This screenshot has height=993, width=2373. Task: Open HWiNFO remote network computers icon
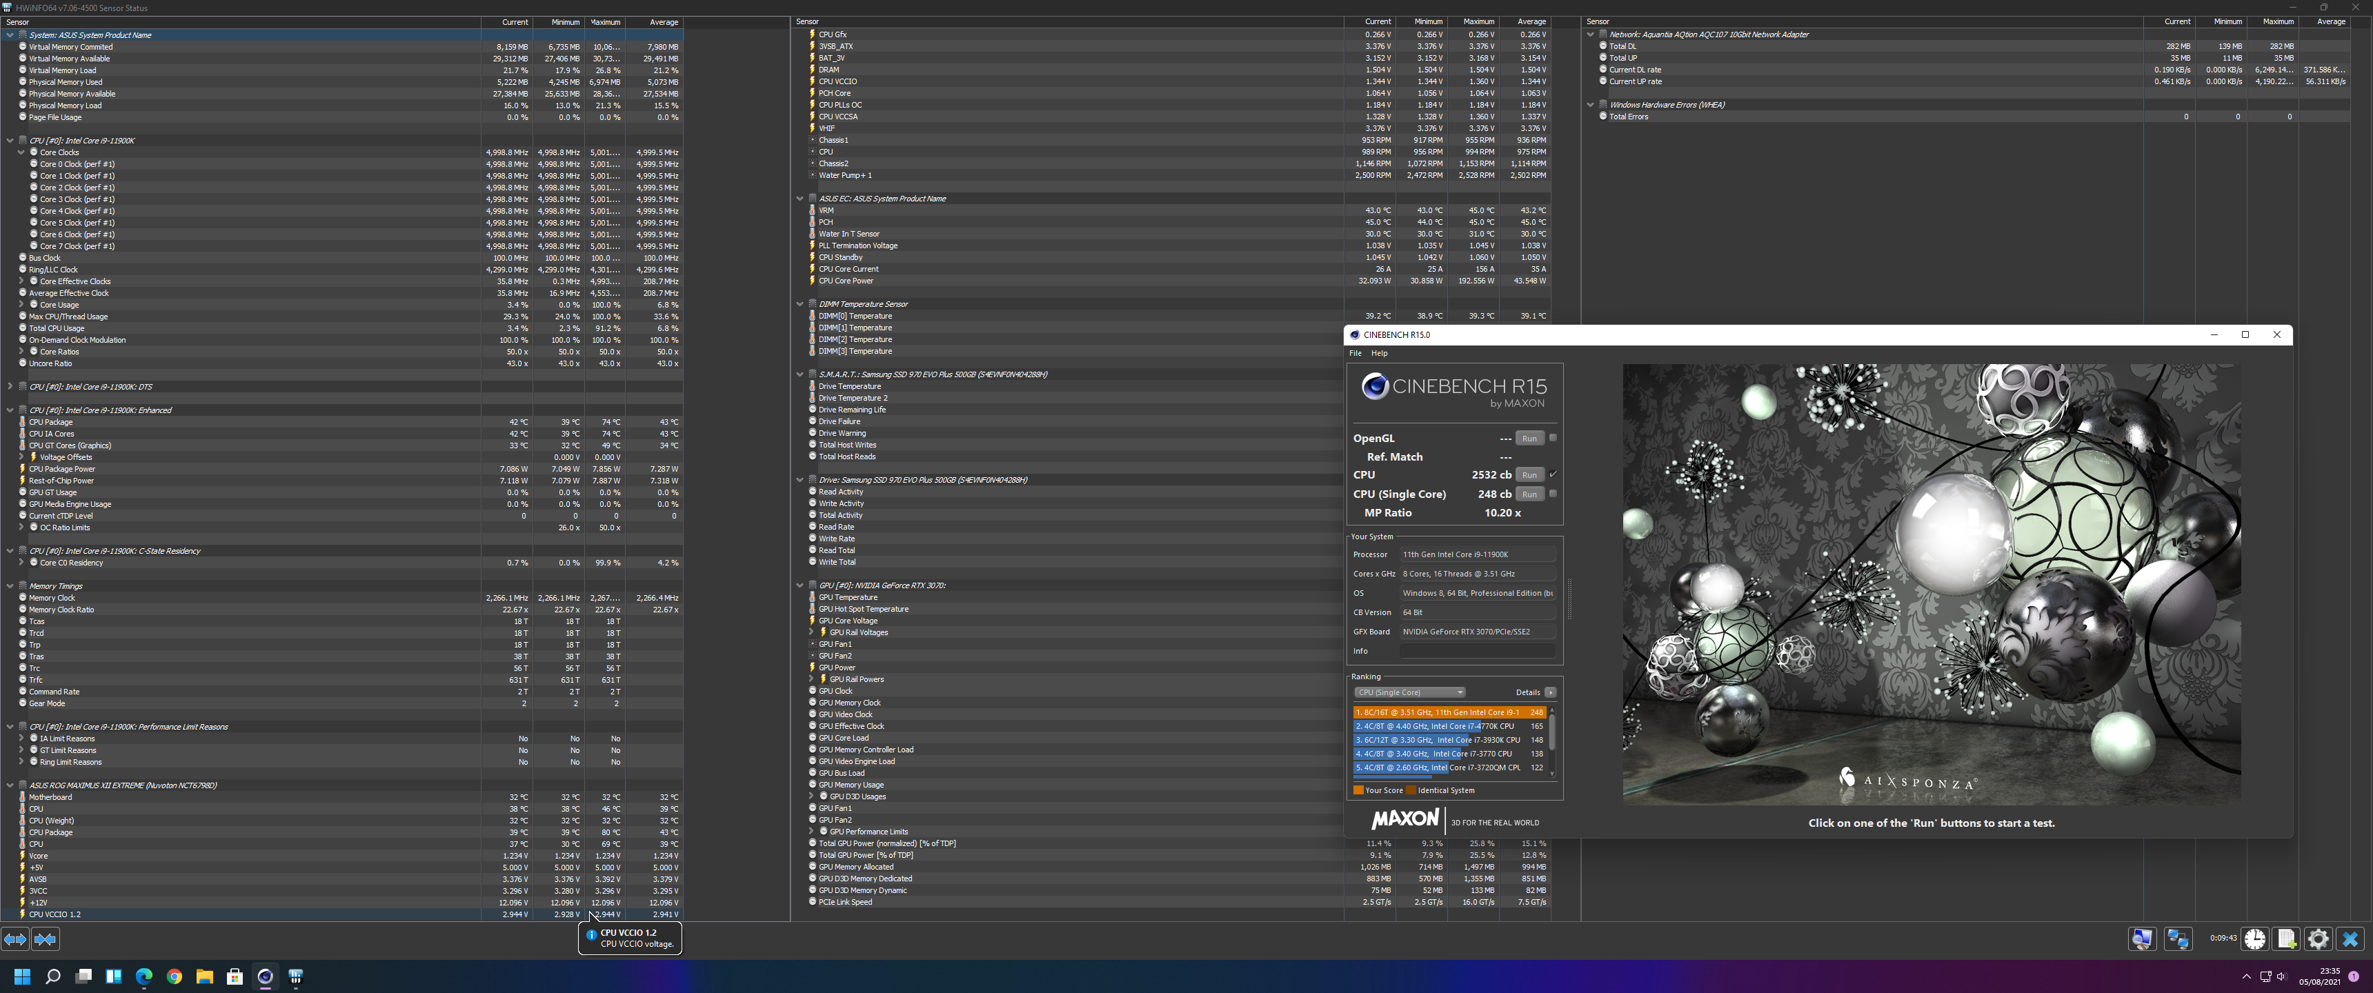2178,939
